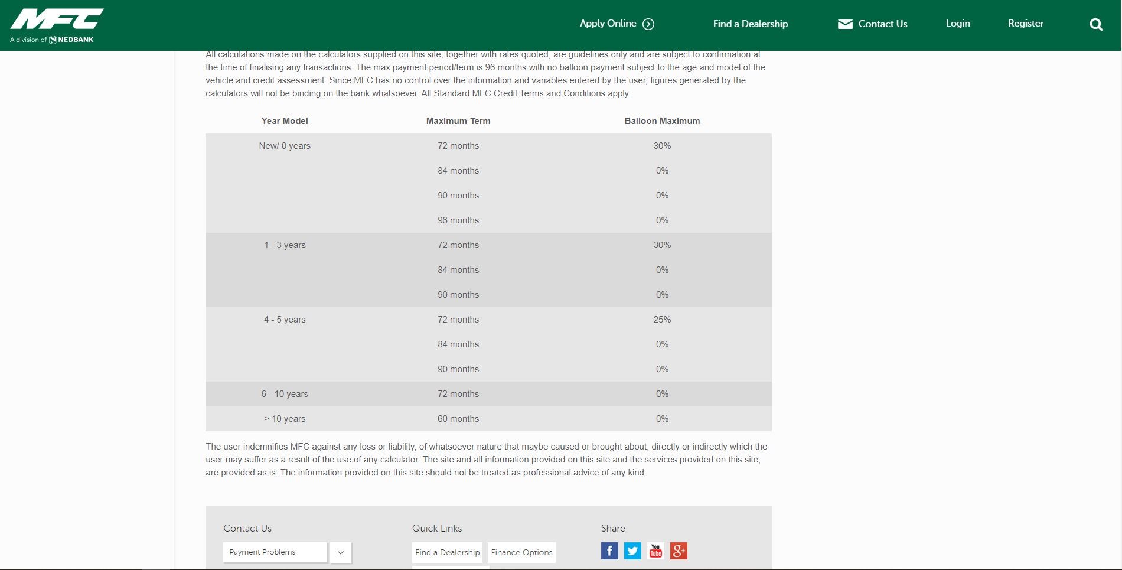
Task: Click the Finance Options quick link
Action: [521, 552]
